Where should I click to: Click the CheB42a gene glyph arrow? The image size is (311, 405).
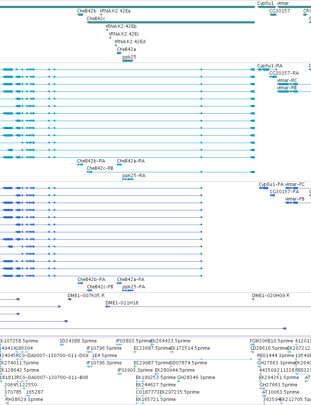(120, 53)
